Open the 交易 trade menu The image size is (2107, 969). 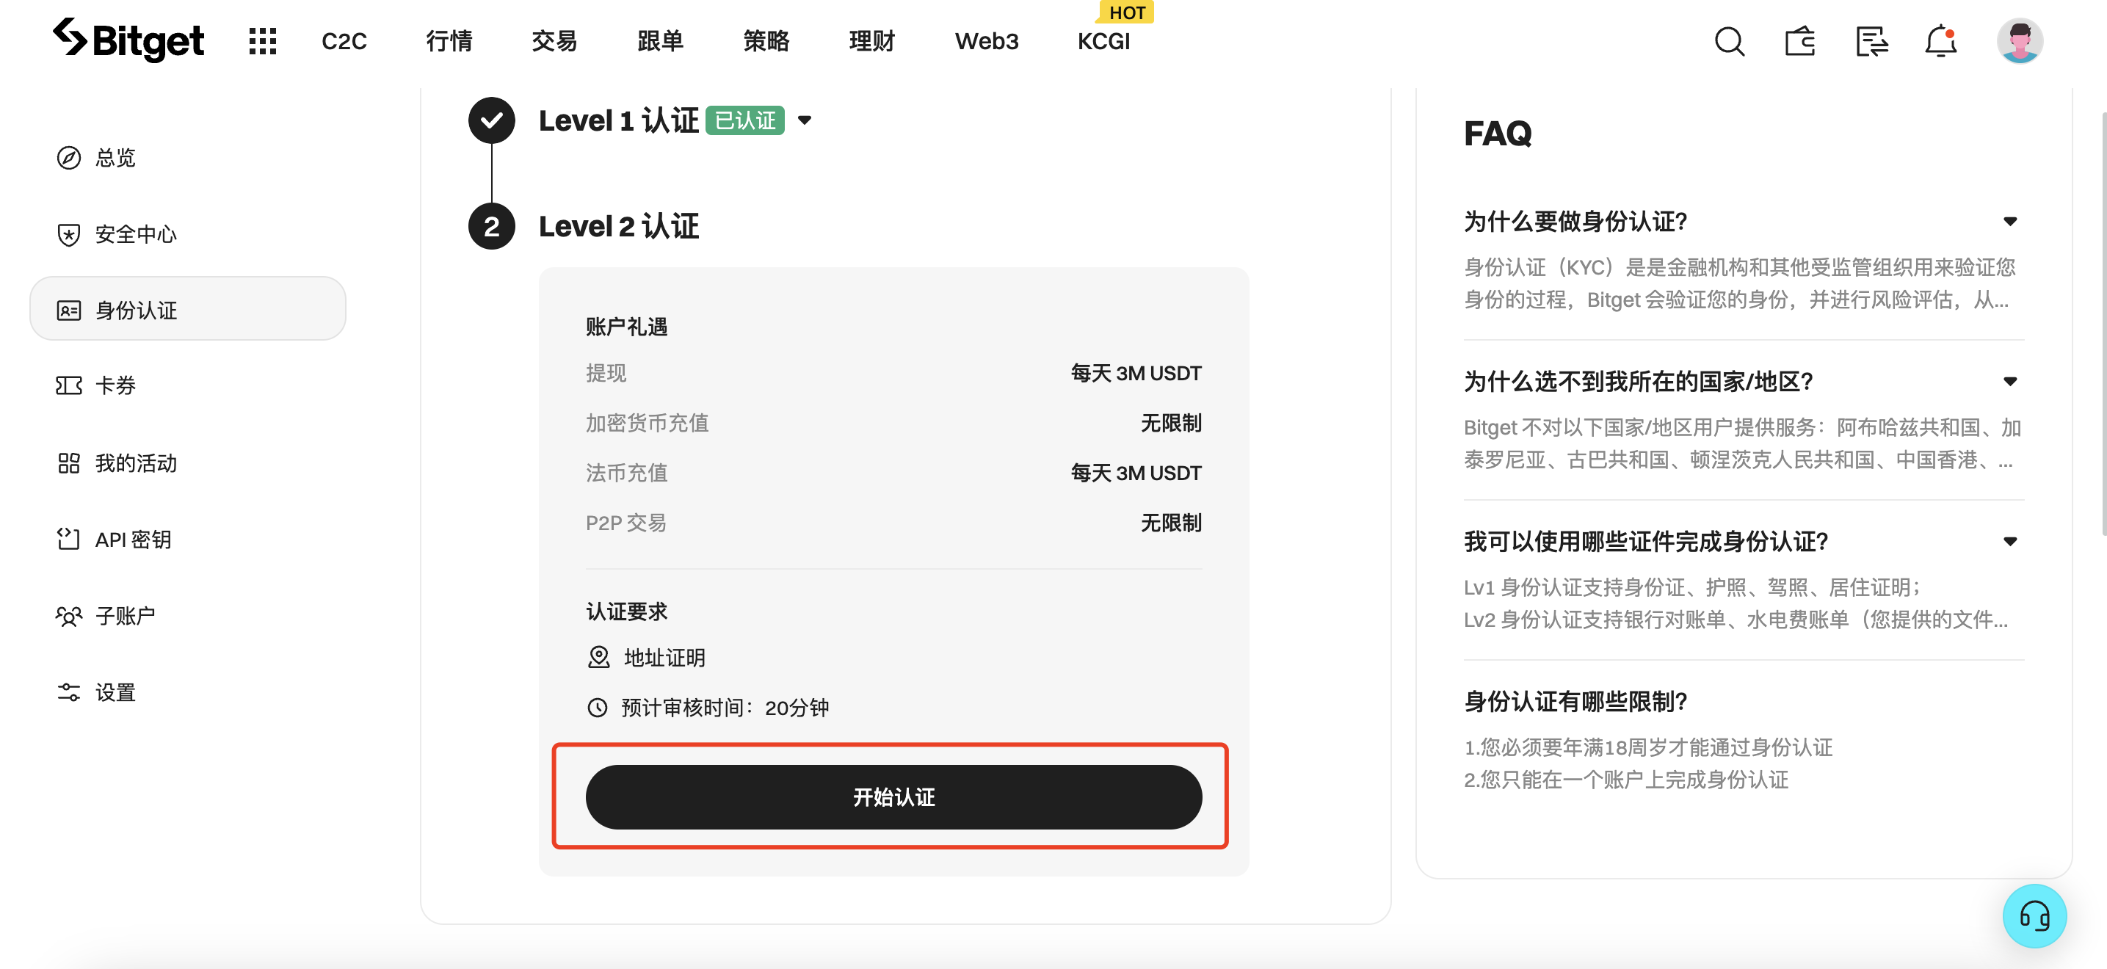[554, 41]
